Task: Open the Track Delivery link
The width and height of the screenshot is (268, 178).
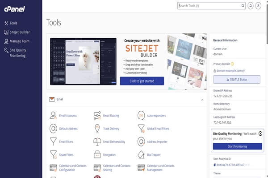Action: click(111, 129)
